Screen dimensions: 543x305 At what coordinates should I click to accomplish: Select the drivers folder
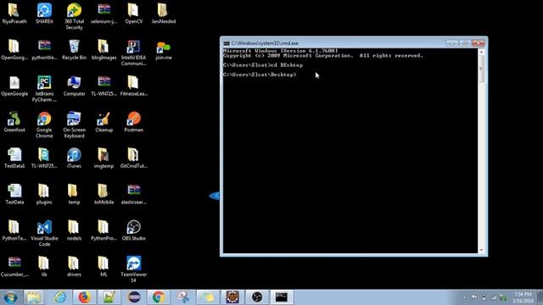pos(74,266)
